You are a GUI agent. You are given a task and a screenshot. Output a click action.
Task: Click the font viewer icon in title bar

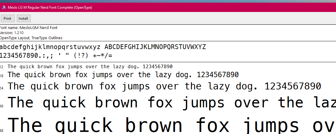coord(4,7)
